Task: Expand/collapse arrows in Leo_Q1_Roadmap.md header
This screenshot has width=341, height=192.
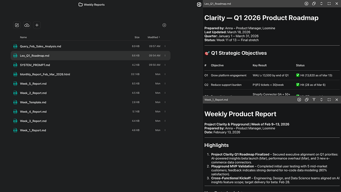Action: (x=321, y=4)
